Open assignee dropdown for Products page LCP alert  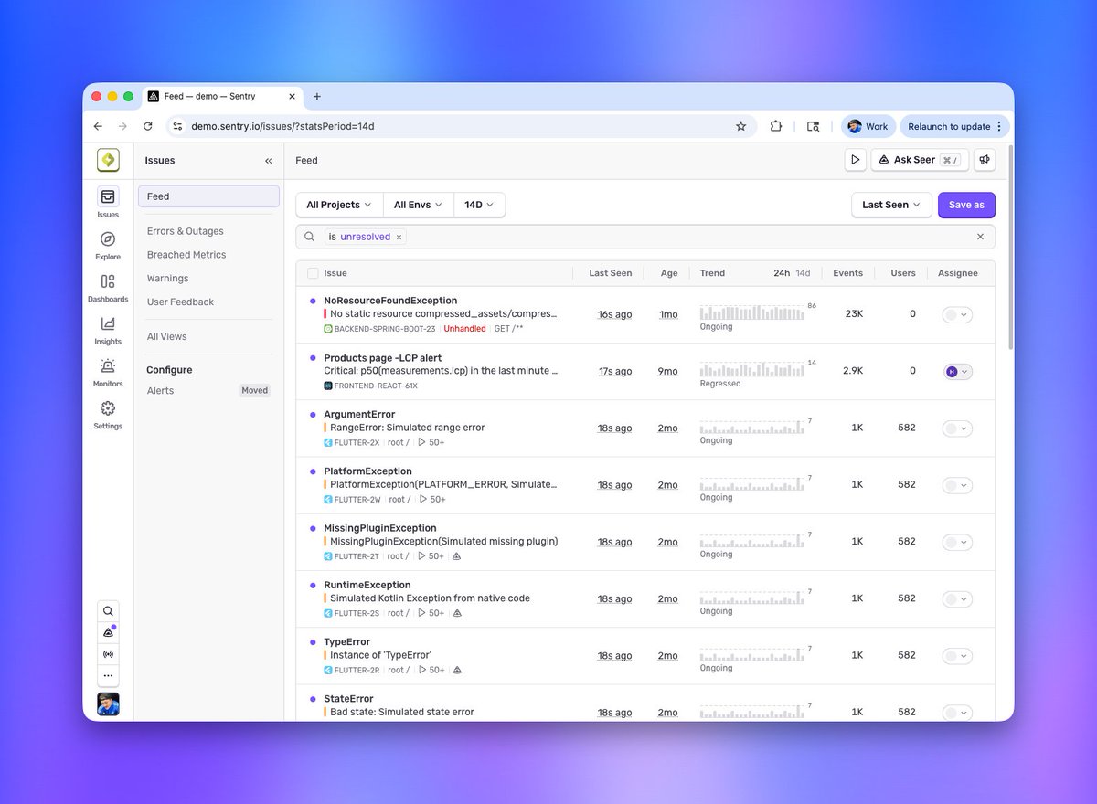[957, 371]
